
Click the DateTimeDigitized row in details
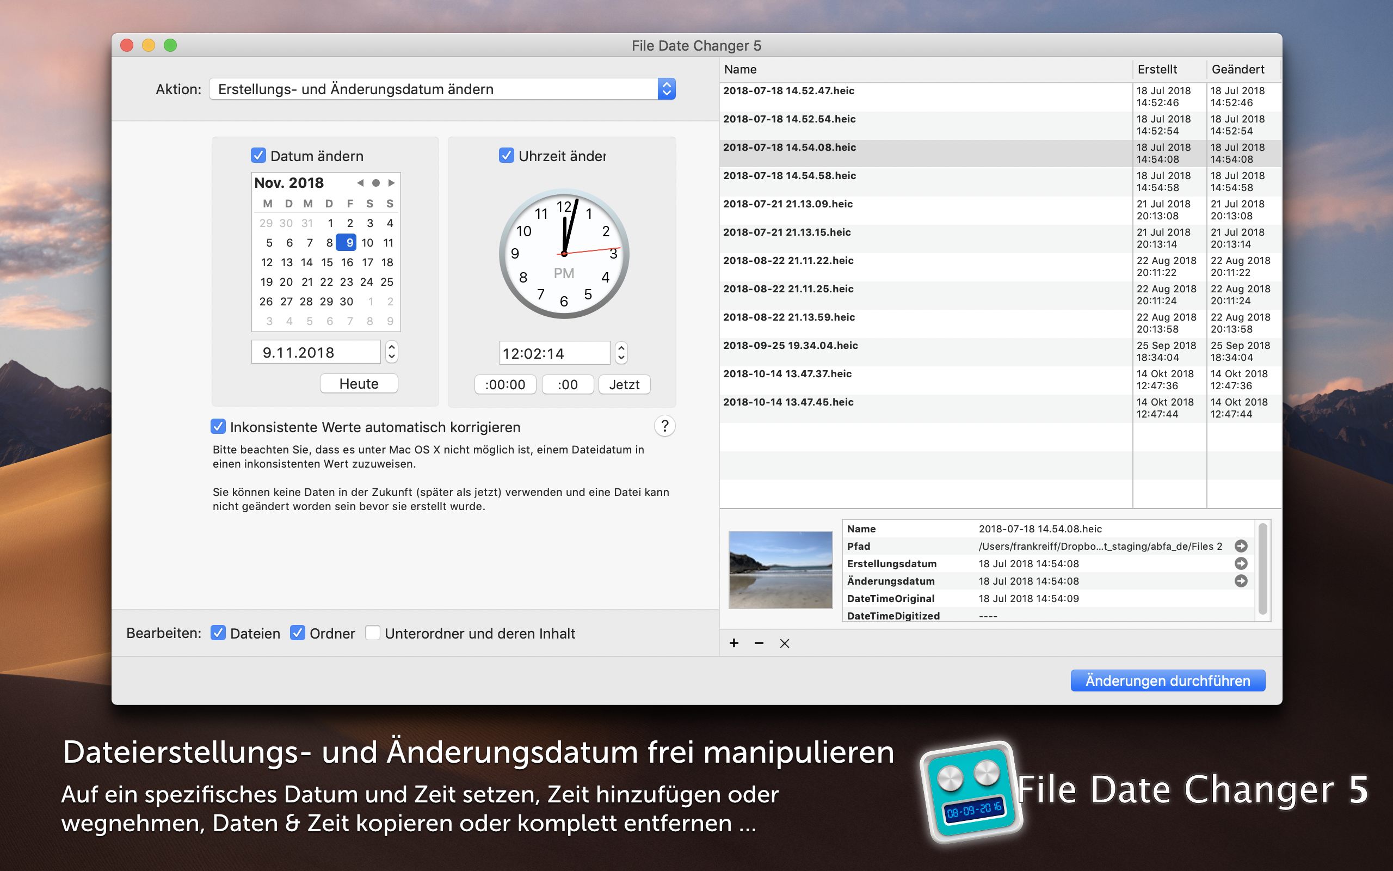(x=1048, y=615)
